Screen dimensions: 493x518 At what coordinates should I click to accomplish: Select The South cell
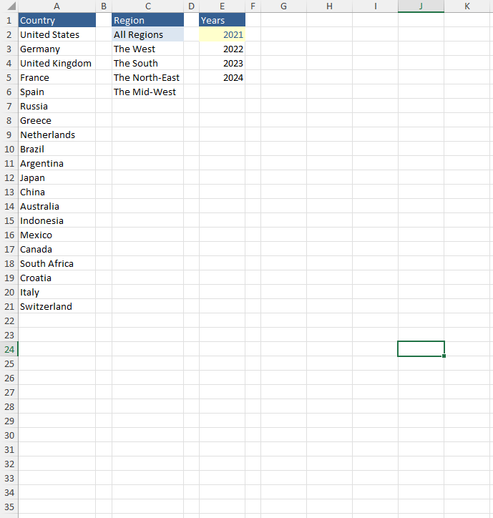click(147, 63)
